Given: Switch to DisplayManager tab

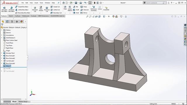Looking at the screenshot, I should click(x=21, y=22).
